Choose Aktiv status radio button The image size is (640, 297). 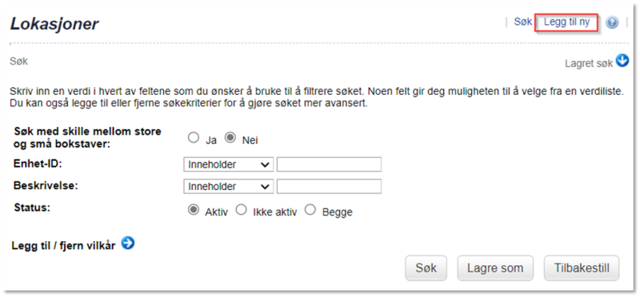coord(193,210)
